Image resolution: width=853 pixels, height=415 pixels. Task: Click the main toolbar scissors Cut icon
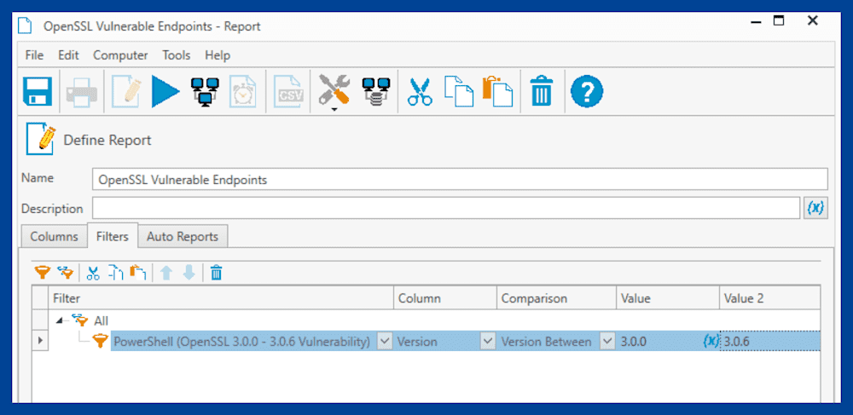(x=420, y=91)
